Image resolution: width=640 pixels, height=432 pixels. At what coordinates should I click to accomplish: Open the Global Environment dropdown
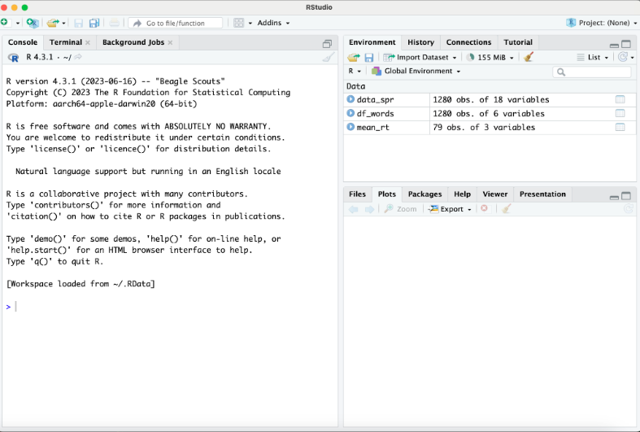[x=416, y=71]
